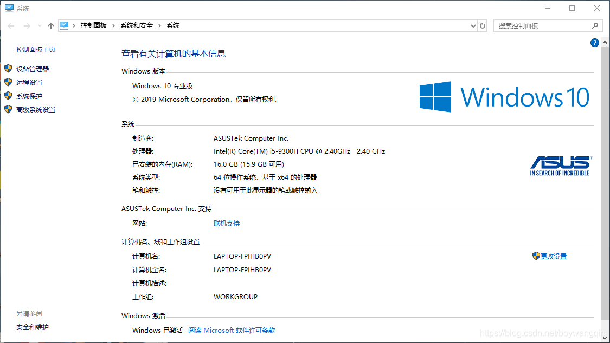Click workgroup value 'WORKGROUP'
610x343 pixels.
point(236,297)
